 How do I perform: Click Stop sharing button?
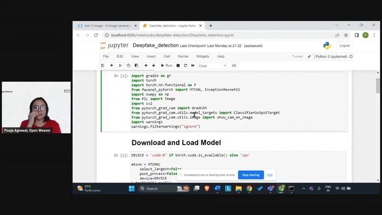pyautogui.click(x=251, y=175)
